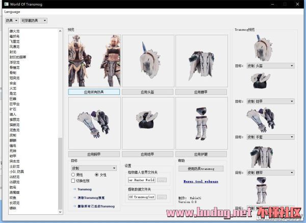This screenshot has width=306, height=223.
Task: Click the Of Transmog/out data folder field
Action: click(142, 197)
